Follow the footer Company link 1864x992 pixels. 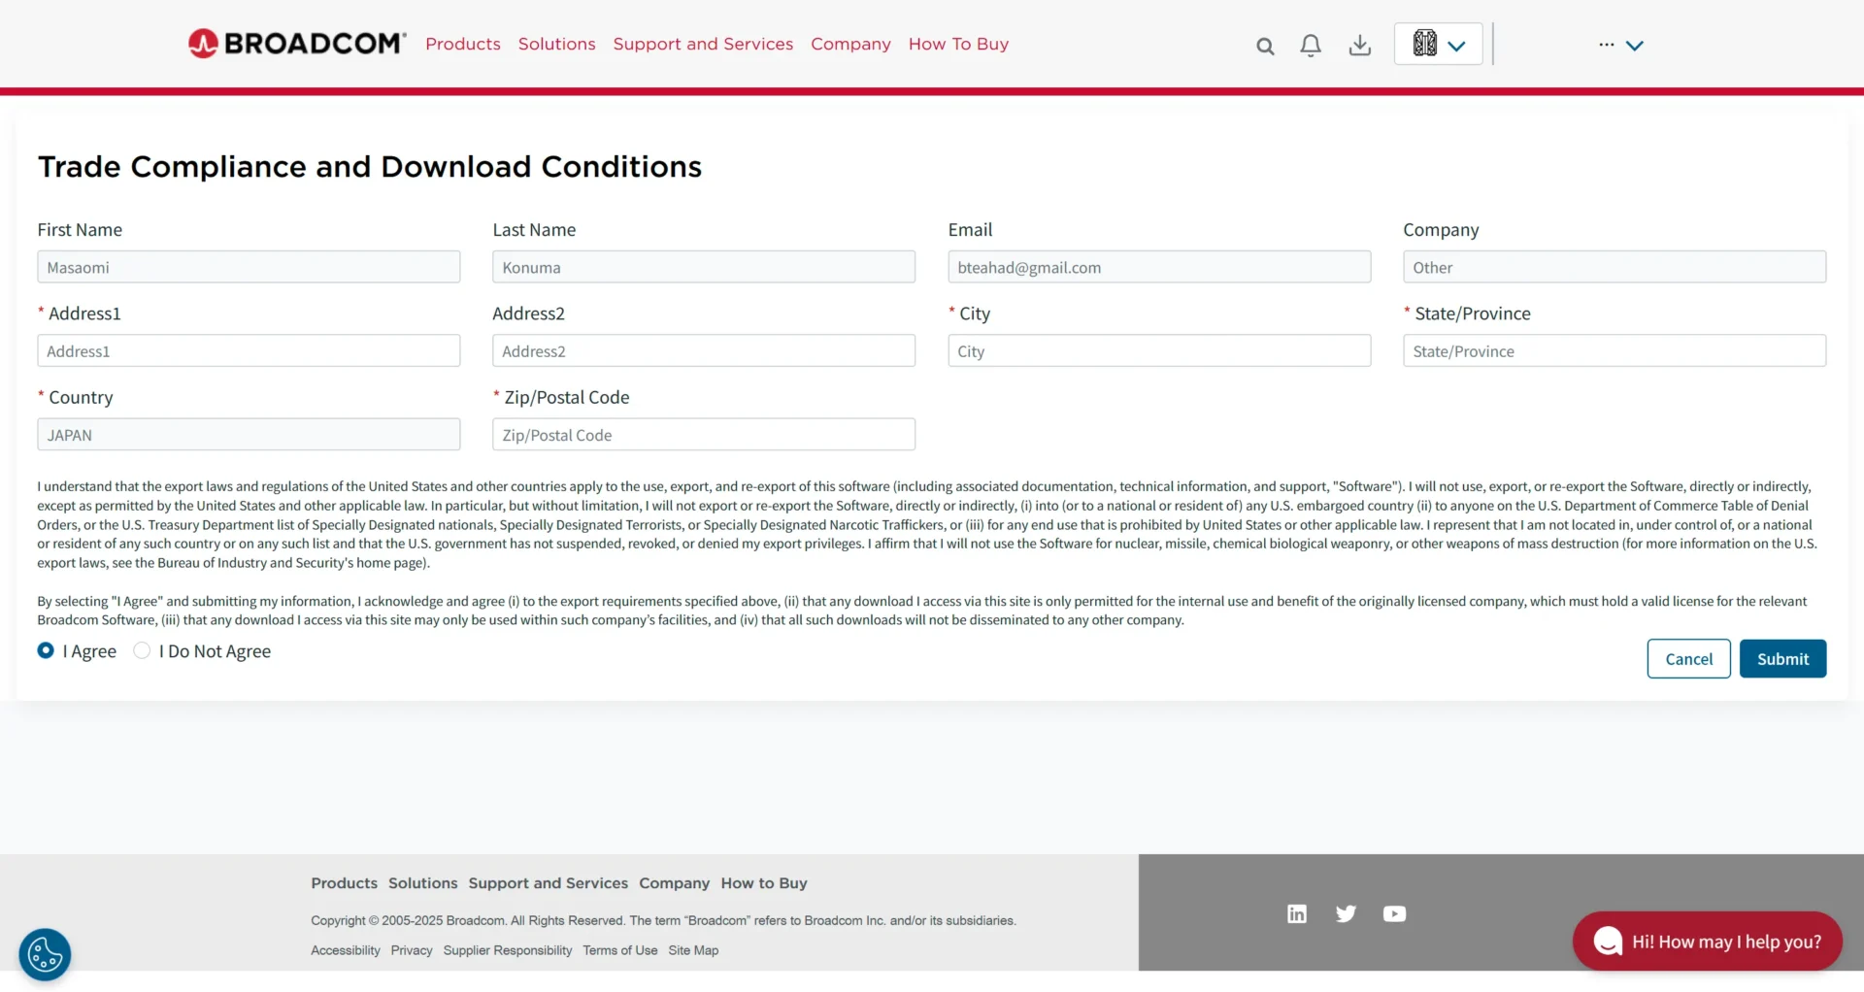tap(674, 883)
